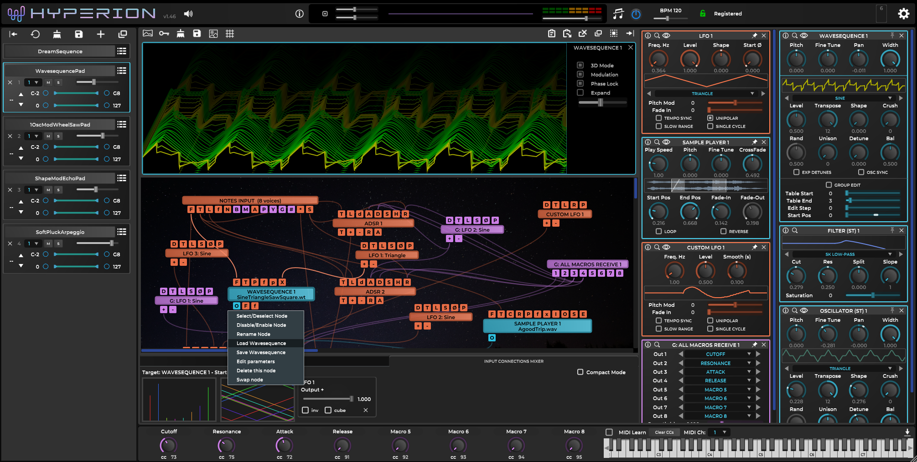Open MIDI Ch channel dropdown
Viewport: 917px width, 462px height.
click(720, 432)
